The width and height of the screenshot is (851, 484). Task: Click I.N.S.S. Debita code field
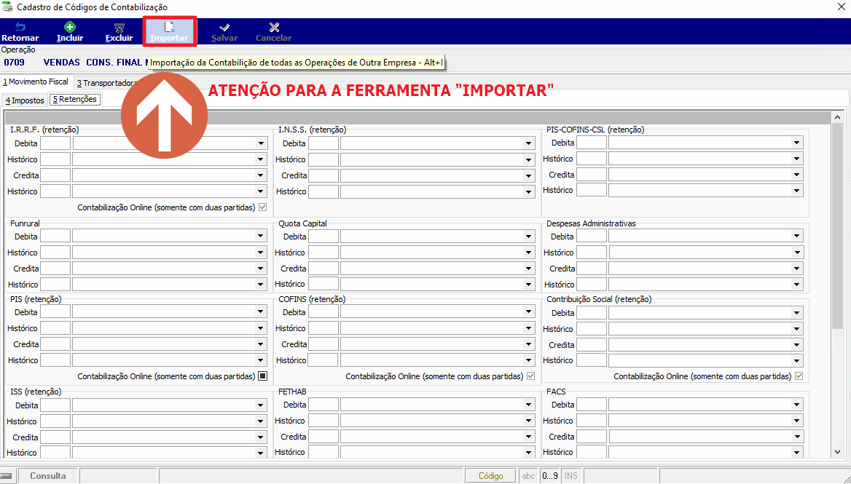323,143
